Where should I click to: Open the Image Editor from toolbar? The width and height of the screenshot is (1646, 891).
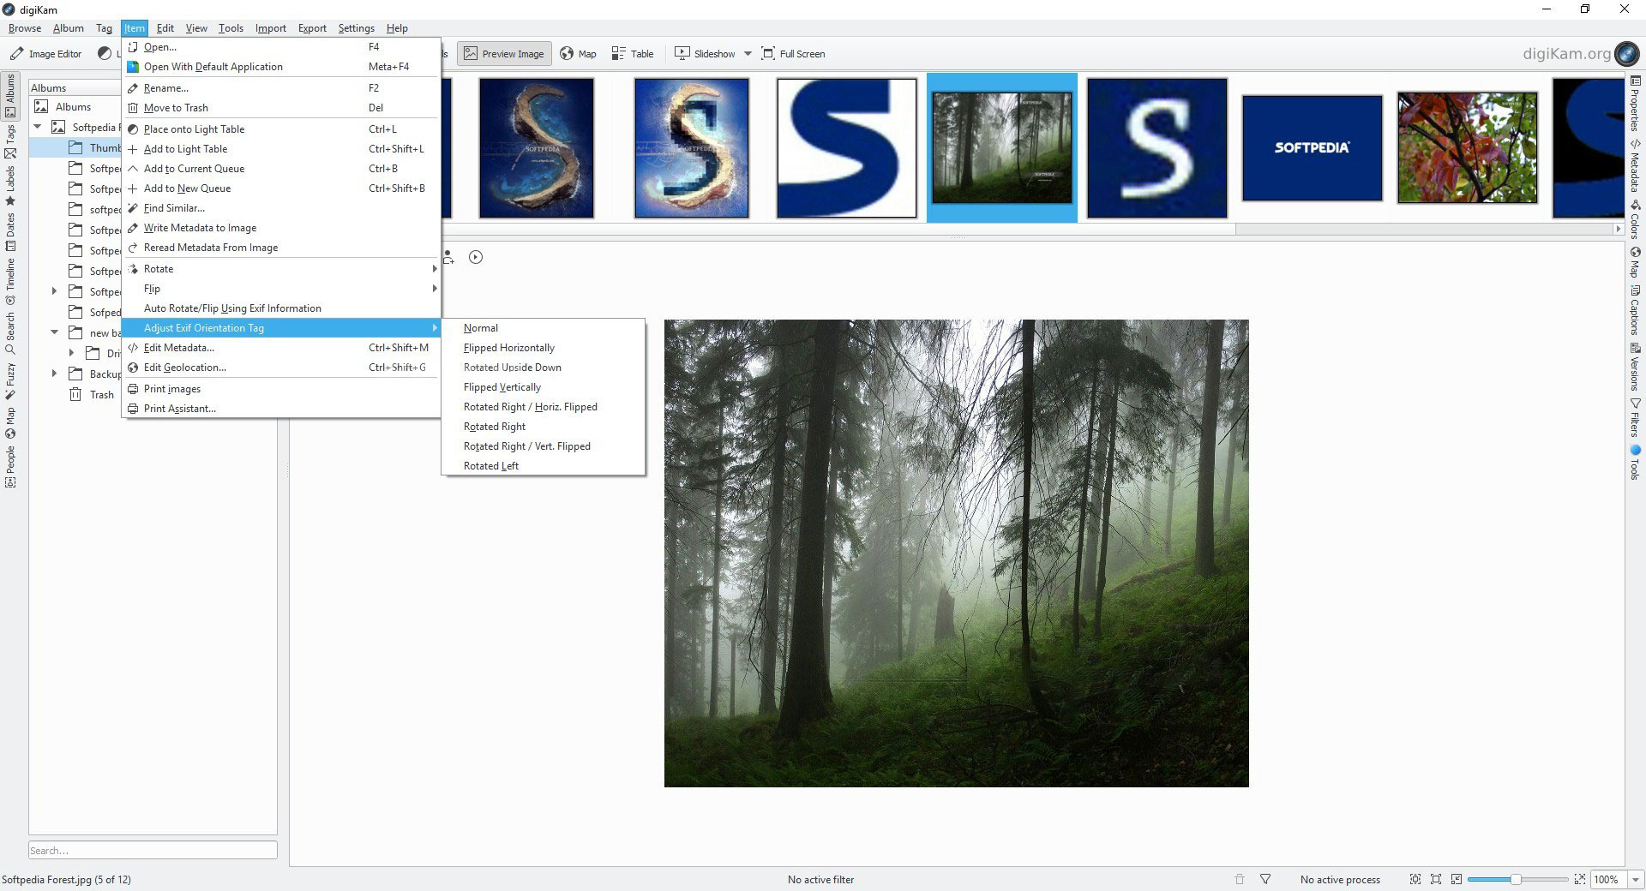click(x=46, y=54)
